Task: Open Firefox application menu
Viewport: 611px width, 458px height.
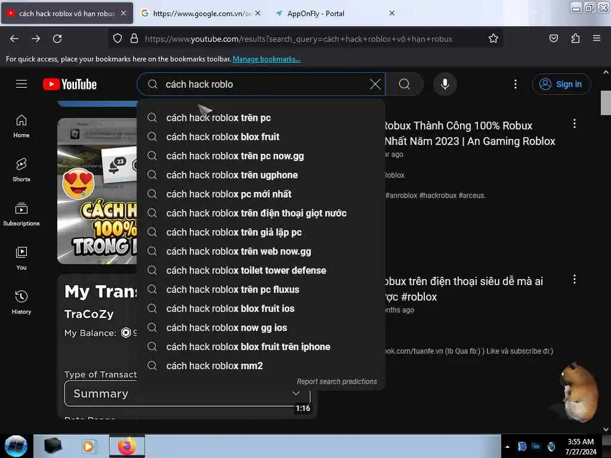Action: point(597,39)
